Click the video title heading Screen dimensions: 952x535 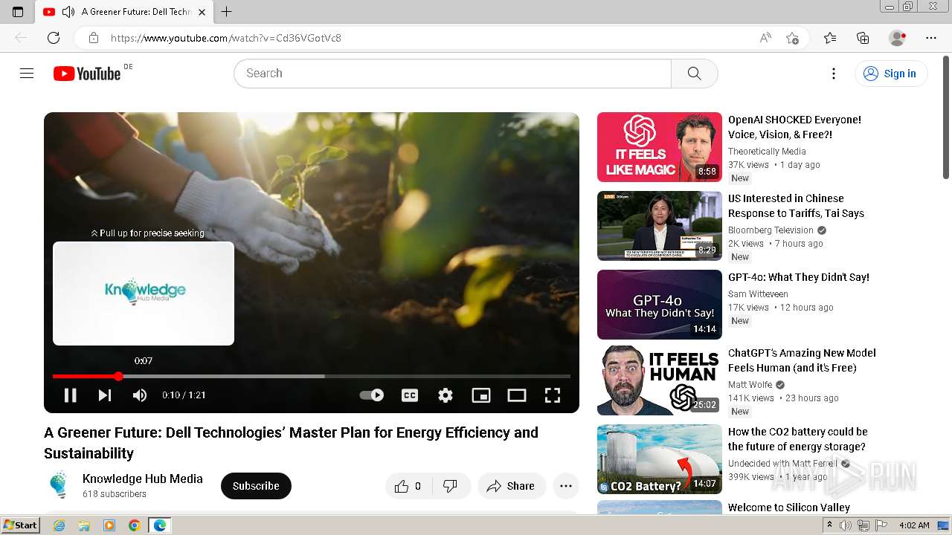coord(291,443)
